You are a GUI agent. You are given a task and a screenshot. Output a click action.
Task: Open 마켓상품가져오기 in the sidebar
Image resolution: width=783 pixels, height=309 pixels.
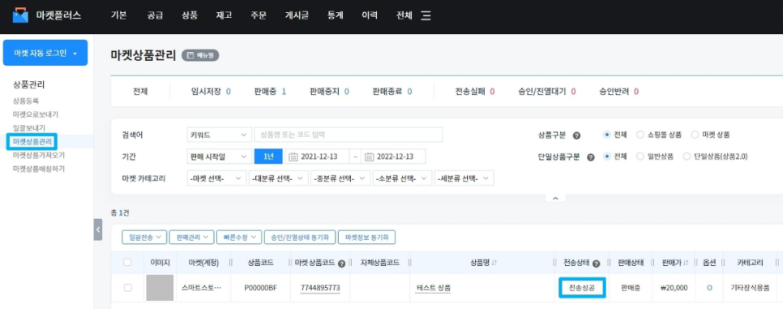38,155
